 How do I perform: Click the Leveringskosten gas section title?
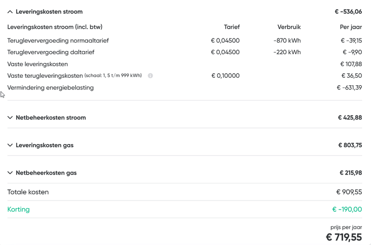pos(45,145)
